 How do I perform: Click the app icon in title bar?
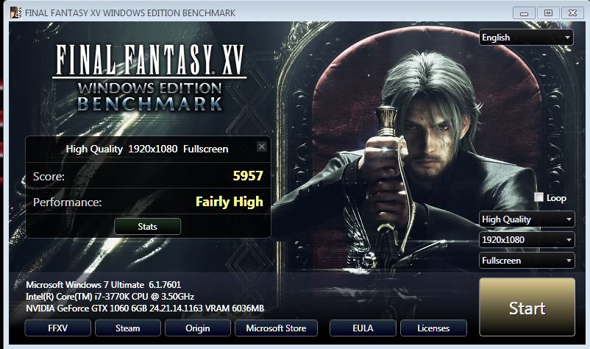pos(15,13)
